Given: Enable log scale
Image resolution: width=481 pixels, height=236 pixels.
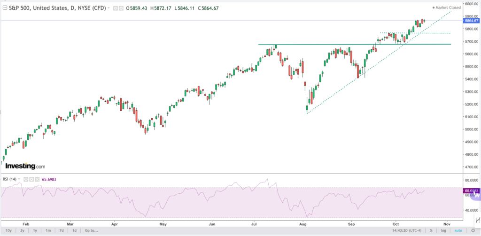Looking at the screenshot, I should point(443,230).
